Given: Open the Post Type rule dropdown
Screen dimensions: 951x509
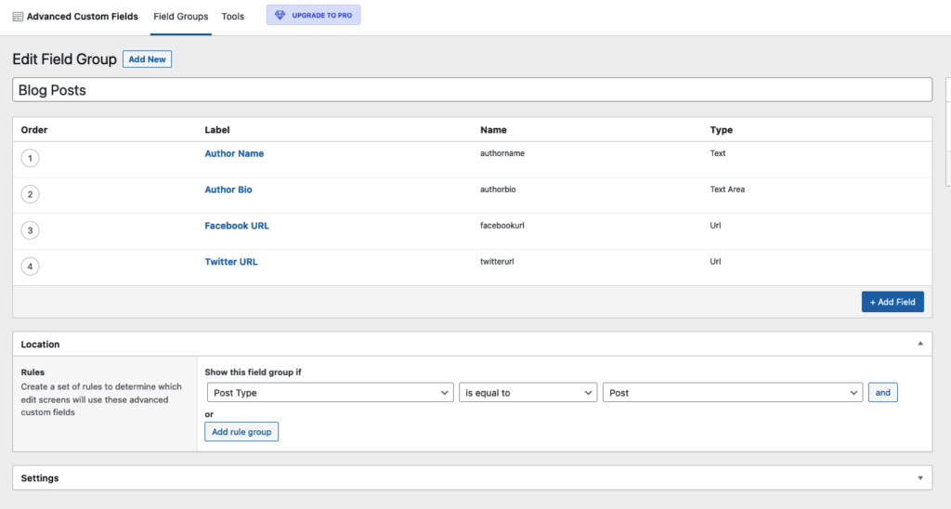Looking at the screenshot, I should tap(330, 393).
